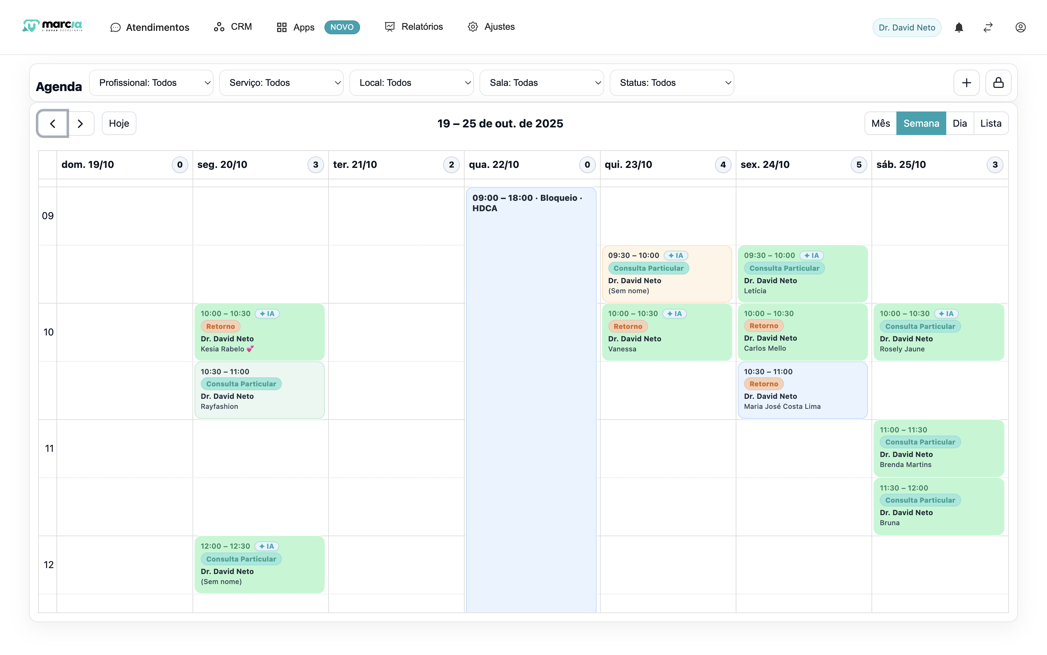Click the switch account arrows icon

click(988, 27)
